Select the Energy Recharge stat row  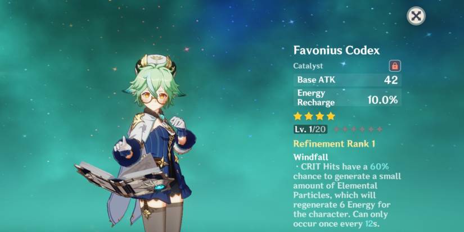[x=348, y=98]
